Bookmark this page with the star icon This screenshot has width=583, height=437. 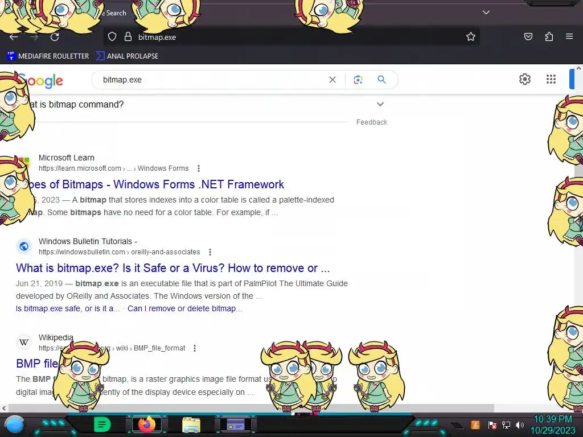pos(471,37)
